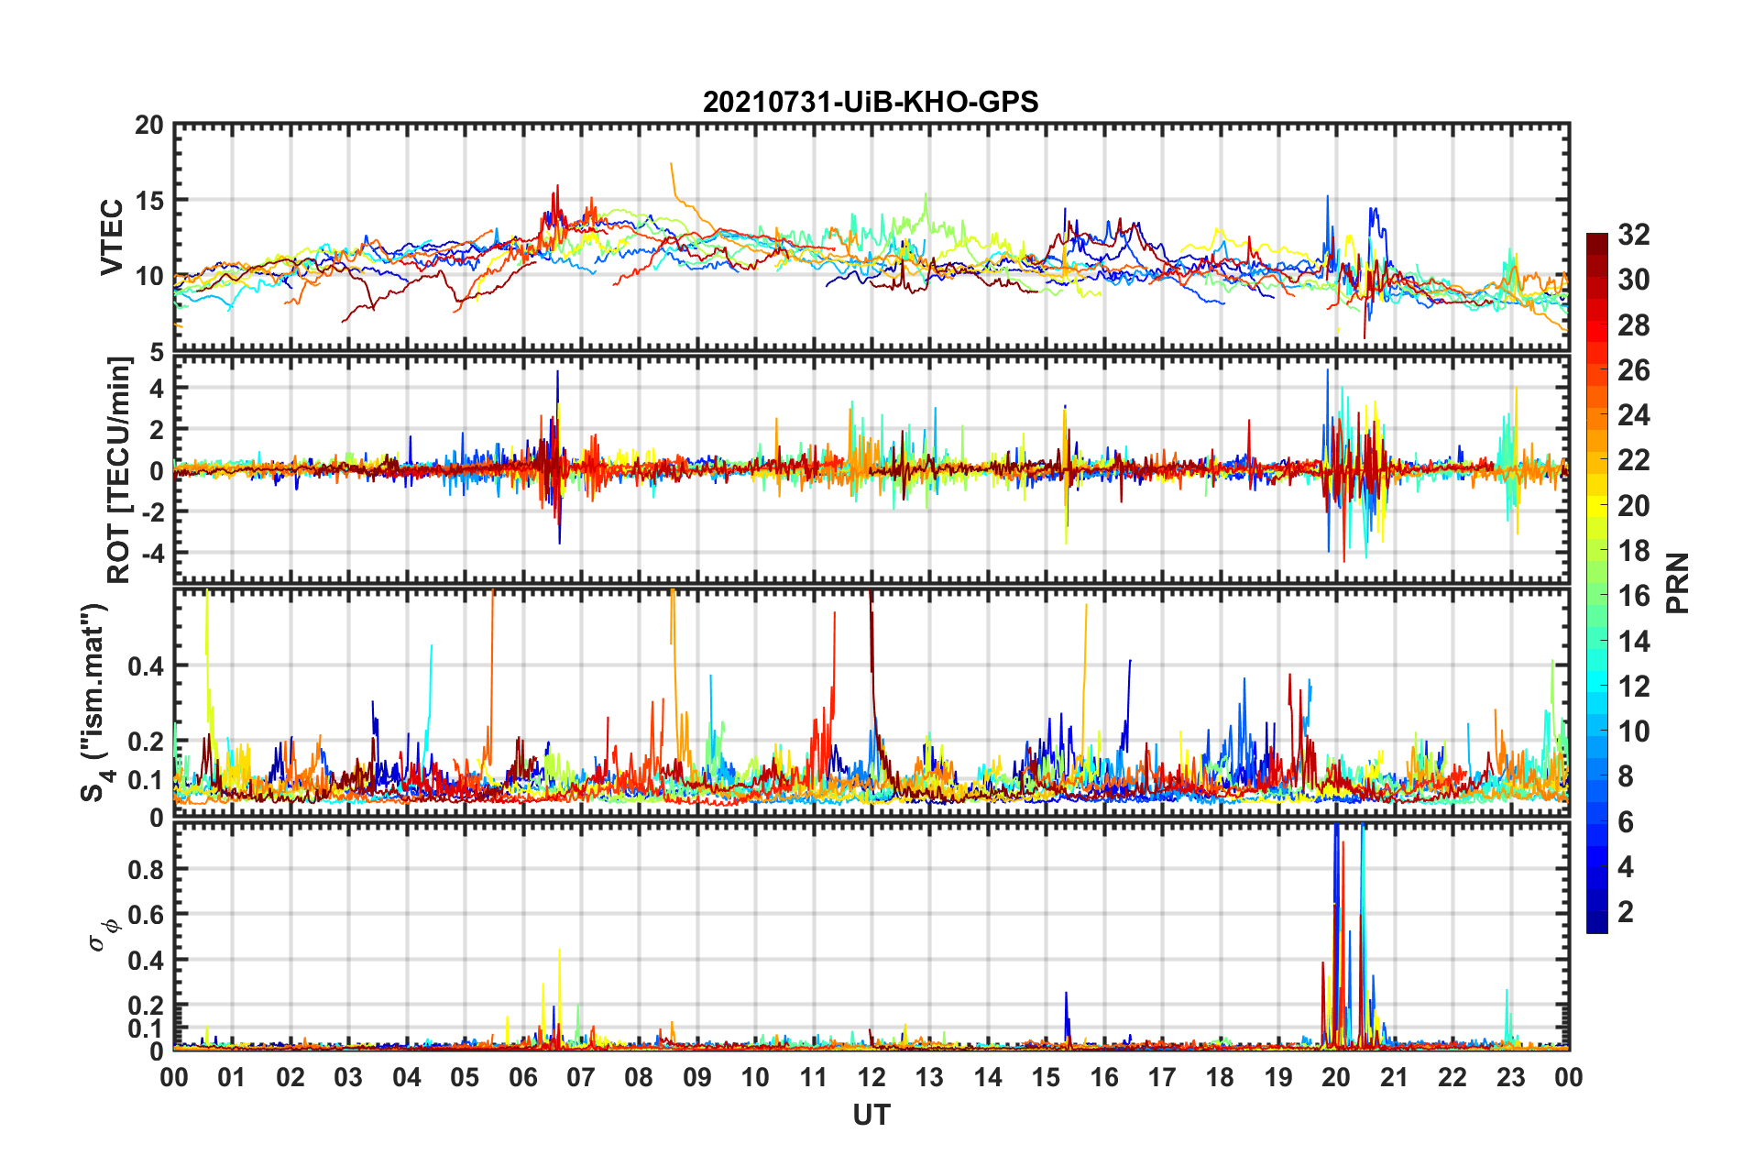
Task: Click inside the S4 scintillation plot panel
Action: coord(871,702)
